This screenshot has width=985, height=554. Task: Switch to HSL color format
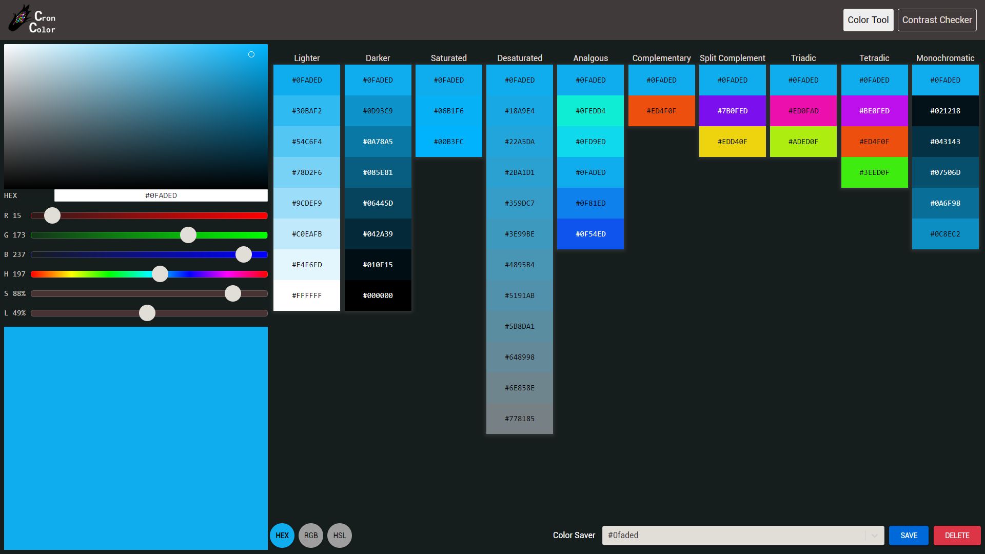click(339, 535)
